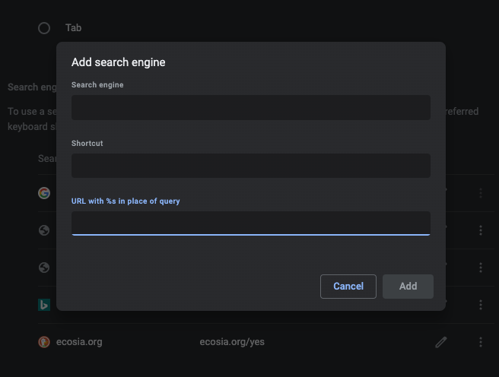Open three-dot menu for upper globe row
499x377 pixels.
tap(481, 230)
